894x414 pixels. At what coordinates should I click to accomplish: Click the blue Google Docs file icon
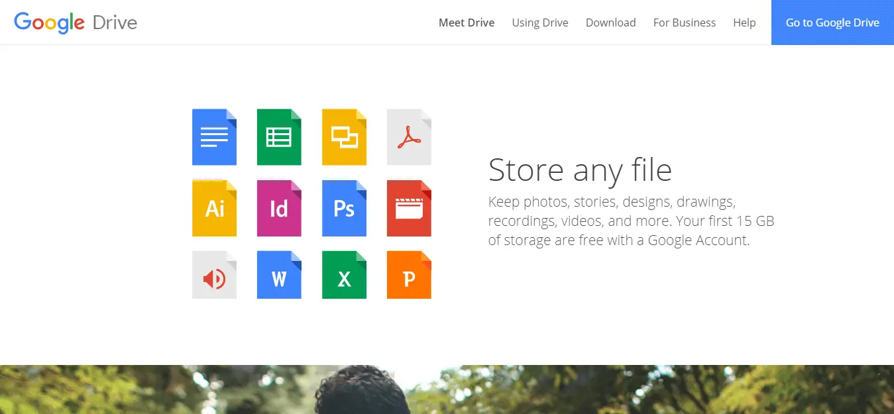pos(214,137)
